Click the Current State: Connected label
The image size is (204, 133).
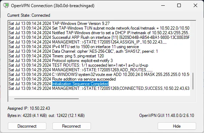point(29,15)
